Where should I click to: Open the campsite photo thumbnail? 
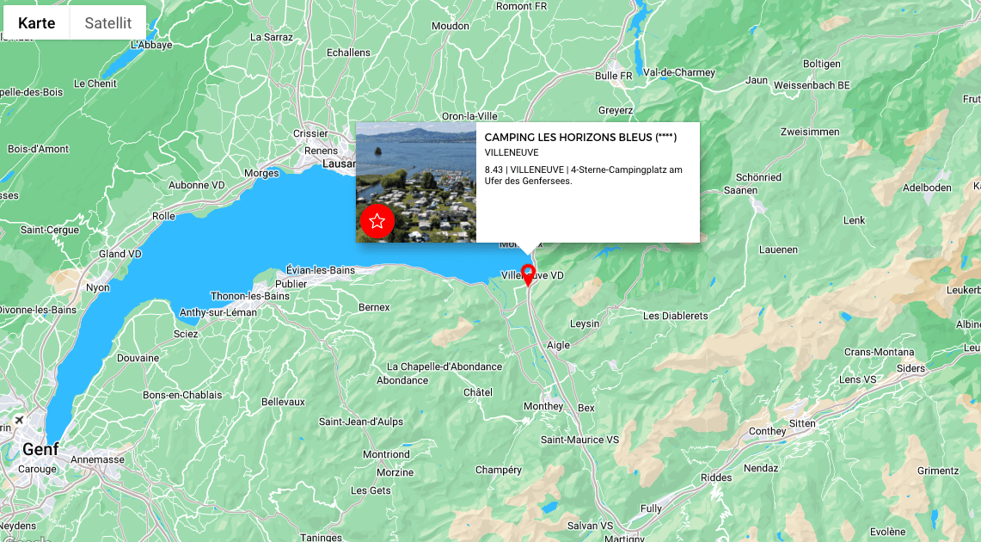[416, 182]
